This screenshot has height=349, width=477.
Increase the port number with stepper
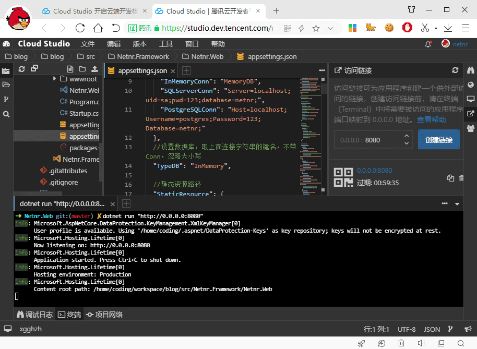407,136
